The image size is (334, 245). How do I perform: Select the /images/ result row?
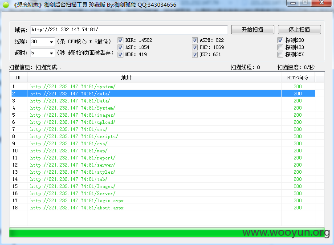tap(163, 115)
